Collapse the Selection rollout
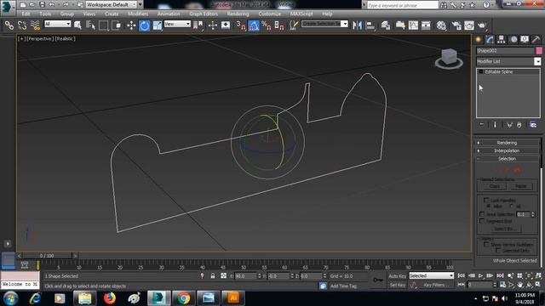This screenshot has height=306, width=545. (x=508, y=159)
